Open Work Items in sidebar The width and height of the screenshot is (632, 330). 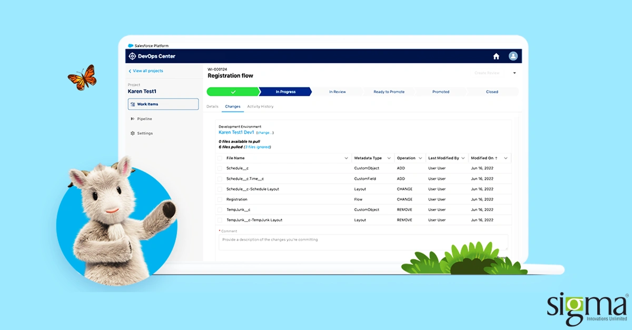coord(163,104)
